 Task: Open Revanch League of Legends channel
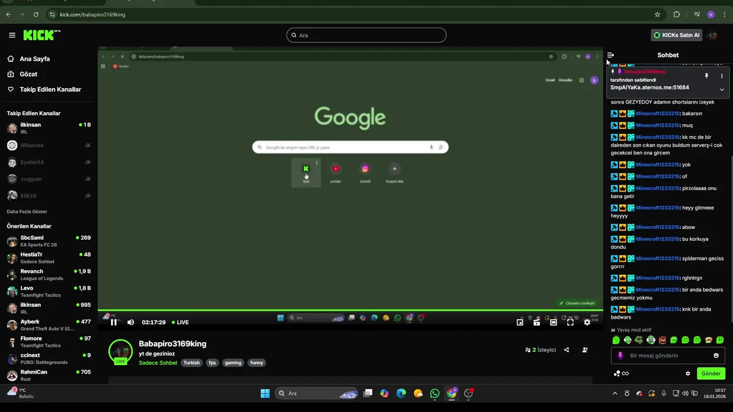pos(49,275)
